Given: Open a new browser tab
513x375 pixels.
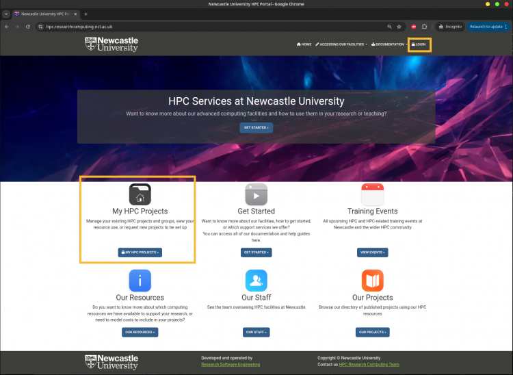Looking at the screenshot, I should (85, 14).
